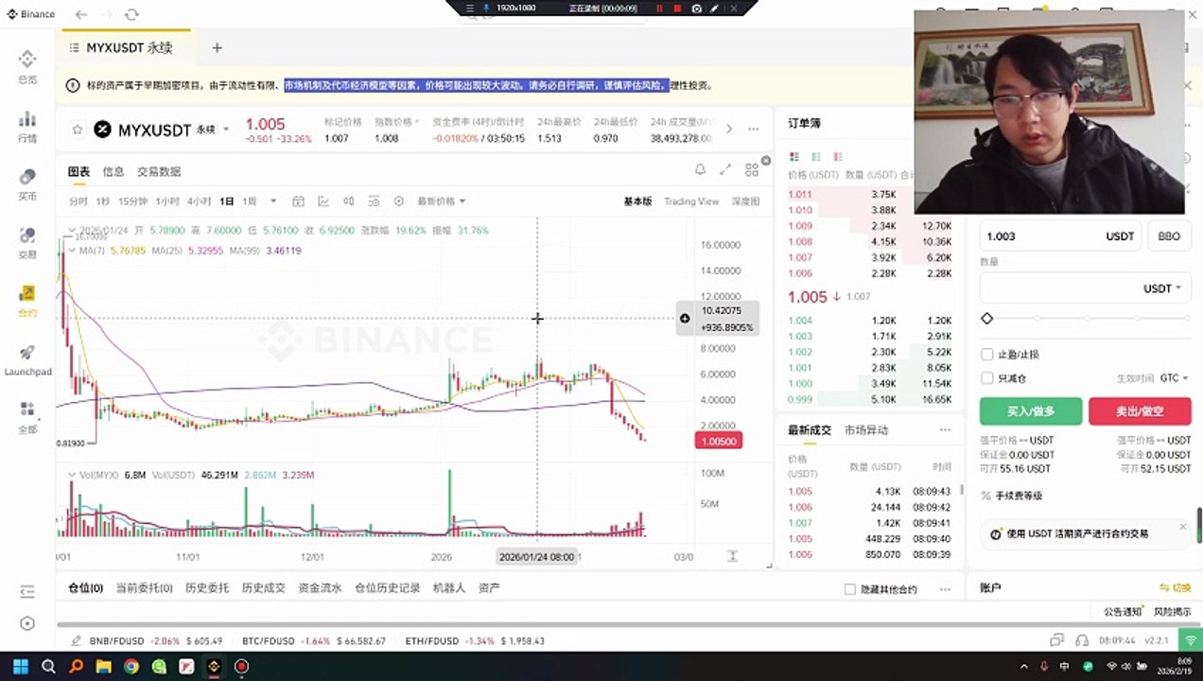The width and height of the screenshot is (1203, 681).
Task: Open Windows taskbar search
Action: click(x=48, y=666)
